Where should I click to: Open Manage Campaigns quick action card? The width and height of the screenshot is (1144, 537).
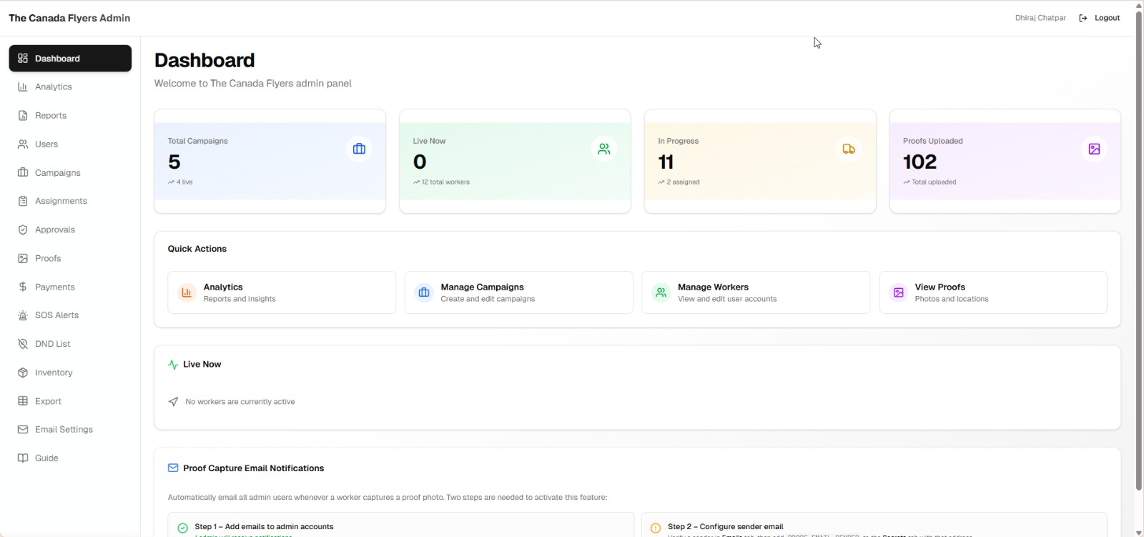[x=519, y=292]
